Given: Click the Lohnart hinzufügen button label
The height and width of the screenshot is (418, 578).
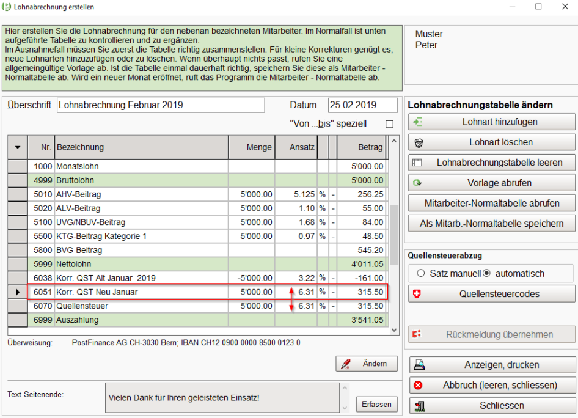Looking at the screenshot, I should pos(499,122).
